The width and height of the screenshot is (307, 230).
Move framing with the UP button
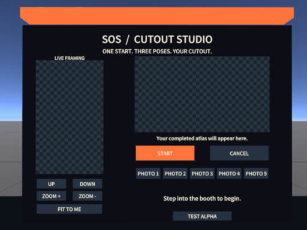tap(52, 184)
